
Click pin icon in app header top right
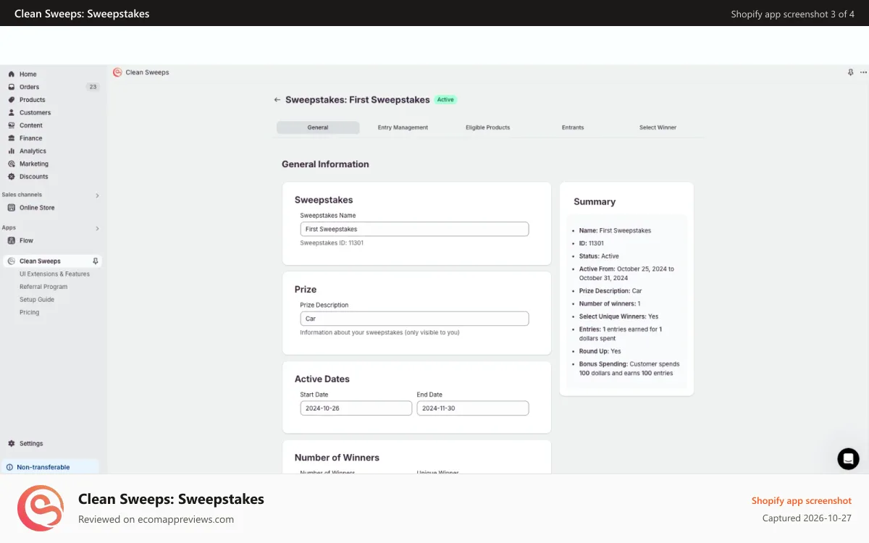[x=851, y=72]
